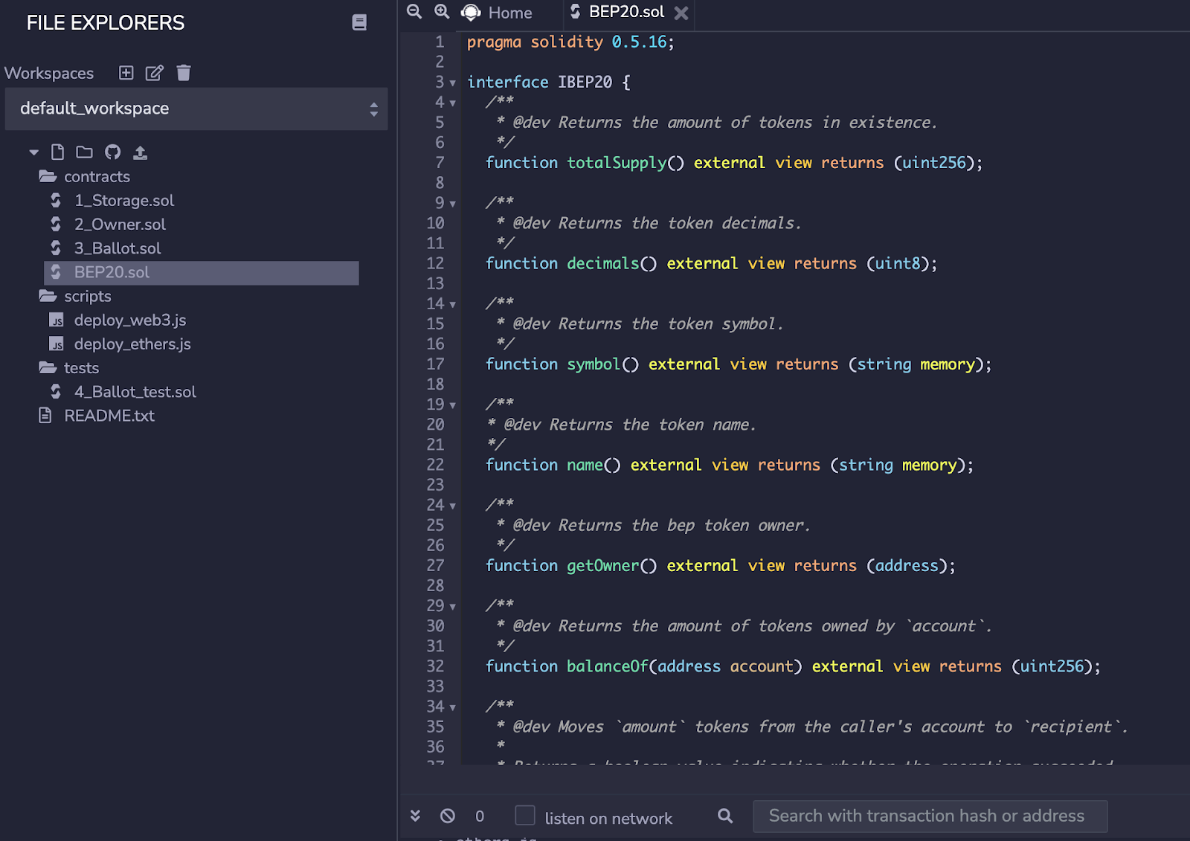Viewport: 1190px width, 841px height.
Task: Click the zoom in magnifier icon
Action: point(442,11)
